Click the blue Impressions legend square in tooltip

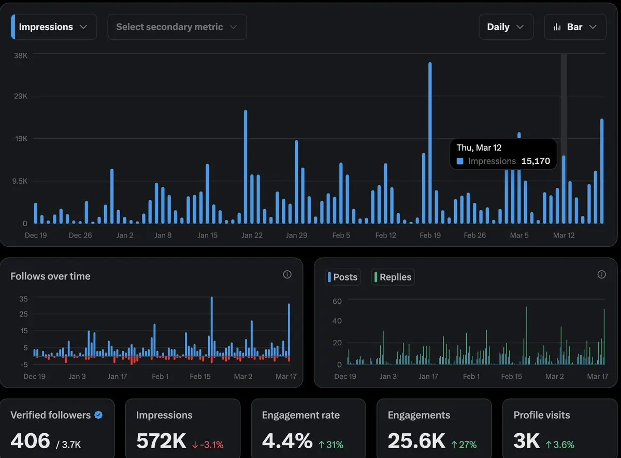(x=460, y=161)
